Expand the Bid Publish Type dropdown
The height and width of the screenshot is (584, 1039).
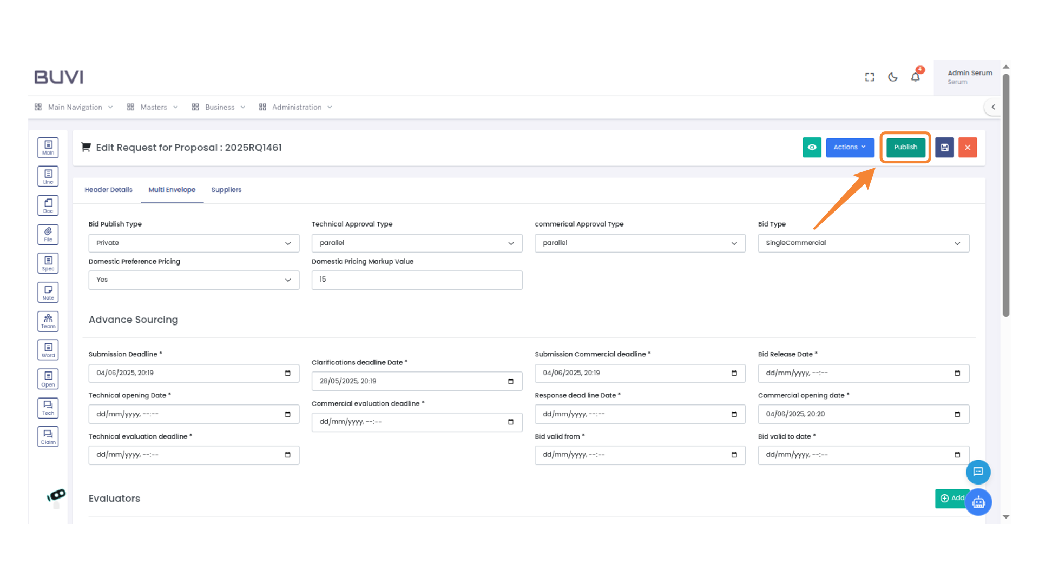pos(194,243)
